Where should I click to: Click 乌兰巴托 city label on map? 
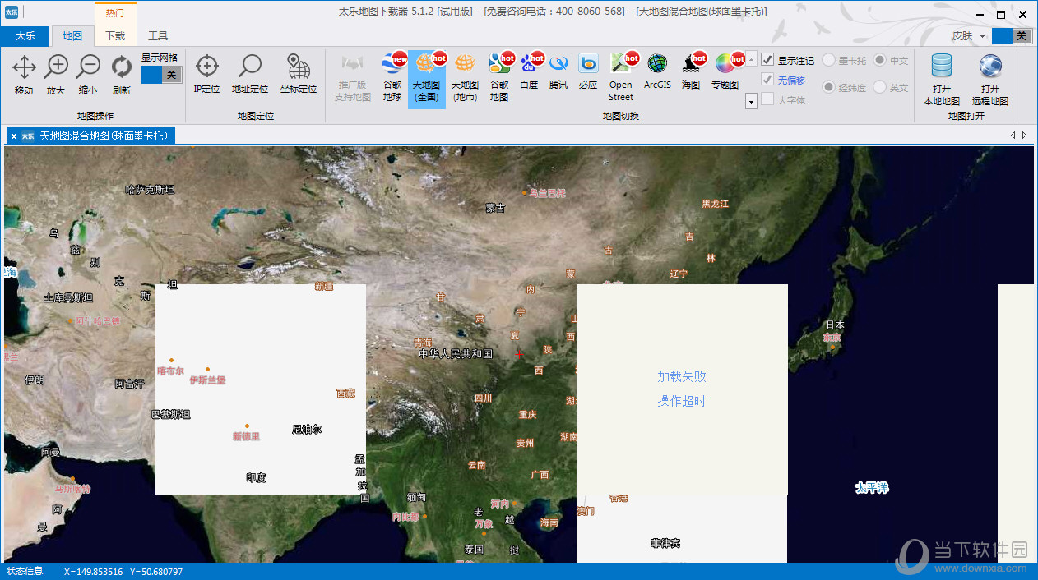(548, 193)
